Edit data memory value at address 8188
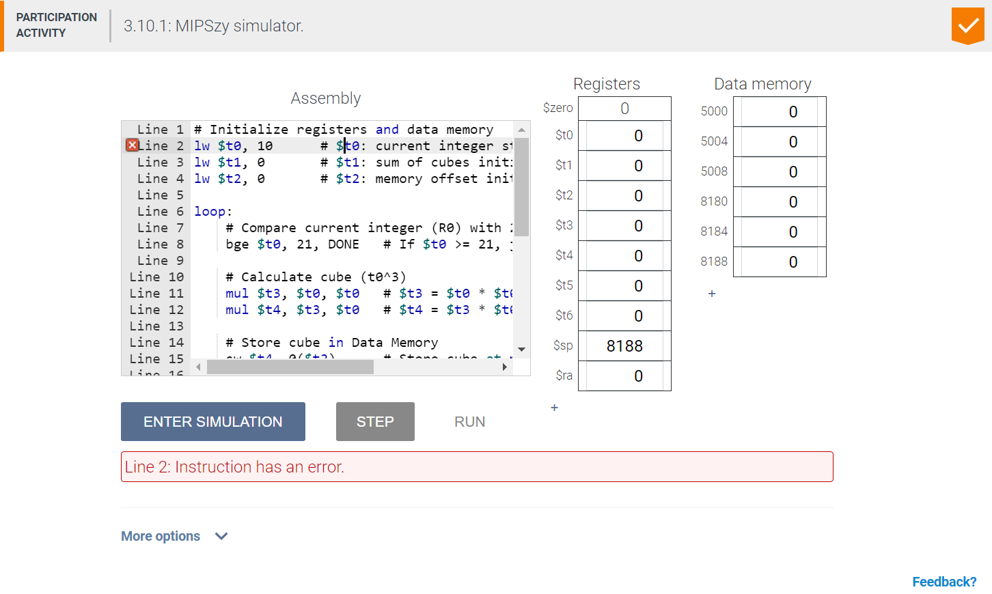The image size is (992, 594). (x=780, y=261)
